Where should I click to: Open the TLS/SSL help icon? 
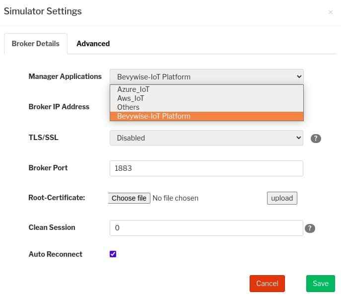coord(316,139)
